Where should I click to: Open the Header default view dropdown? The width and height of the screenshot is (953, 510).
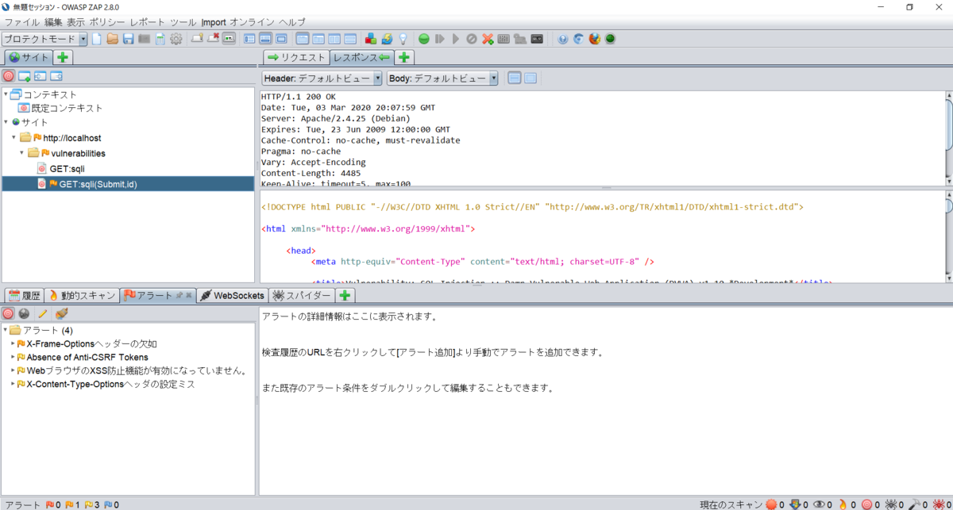click(x=377, y=79)
